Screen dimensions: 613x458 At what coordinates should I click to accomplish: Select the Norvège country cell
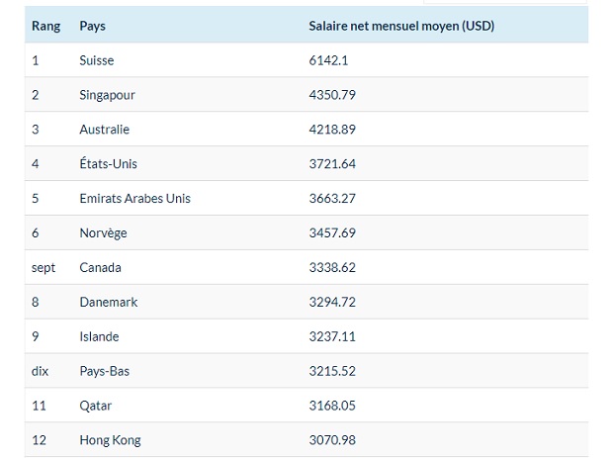pyautogui.click(x=103, y=233)
